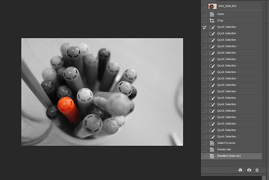
Task: Set history brush source beside Desaturate
Action: (x=204, y=150)
